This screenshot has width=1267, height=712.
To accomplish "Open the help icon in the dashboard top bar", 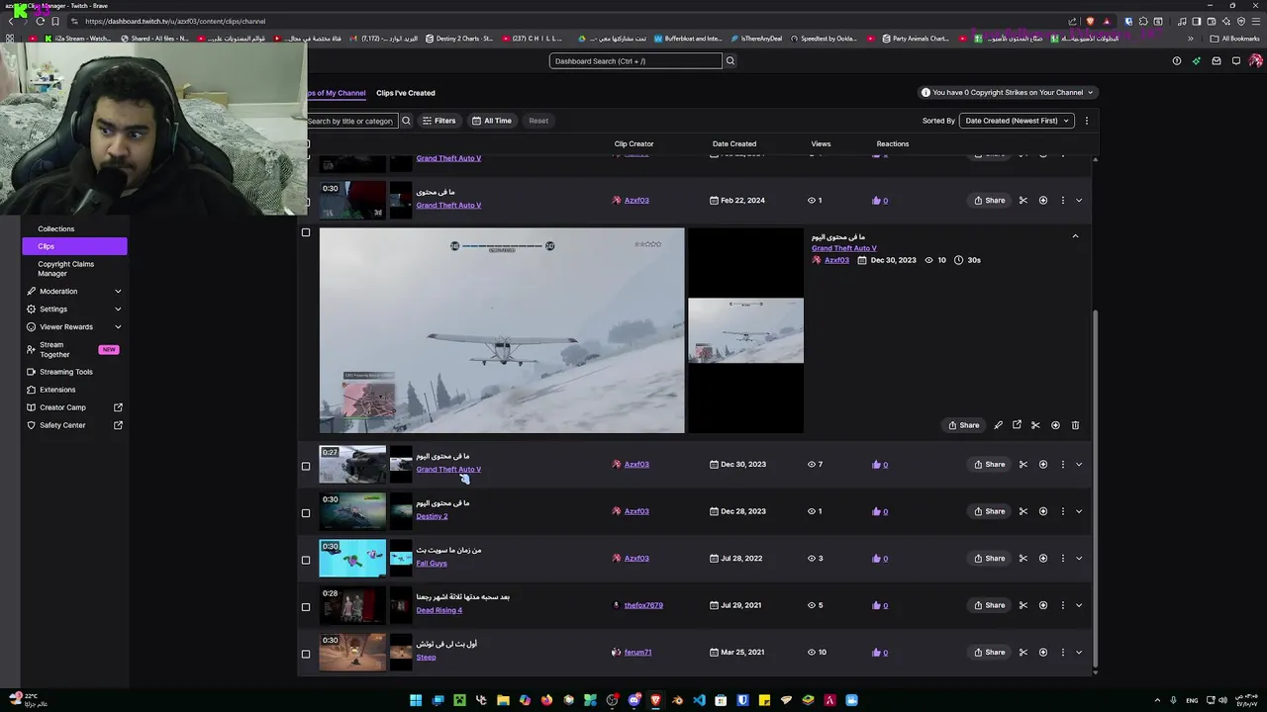I will 1177,61.
